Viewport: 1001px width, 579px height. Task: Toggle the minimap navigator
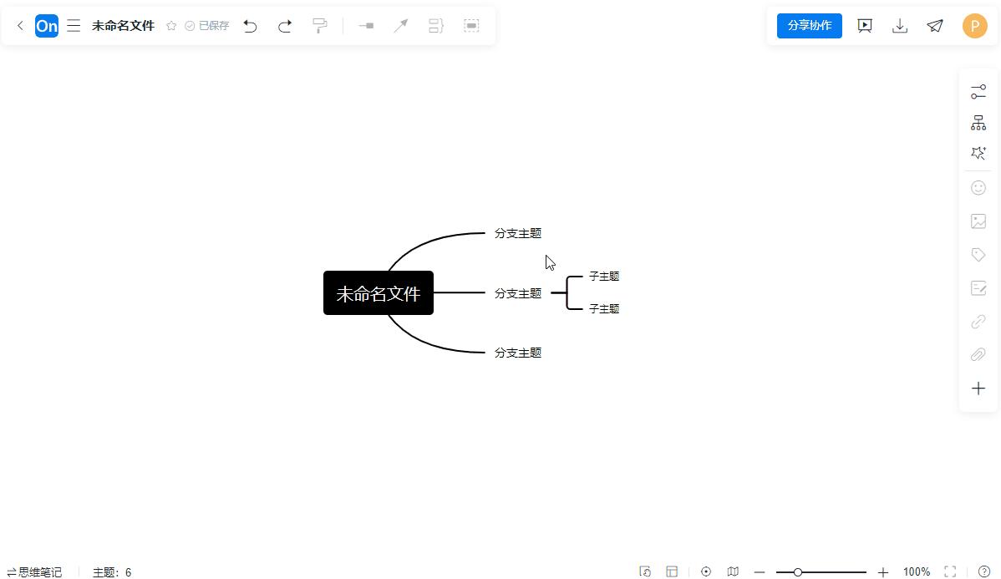733,571
